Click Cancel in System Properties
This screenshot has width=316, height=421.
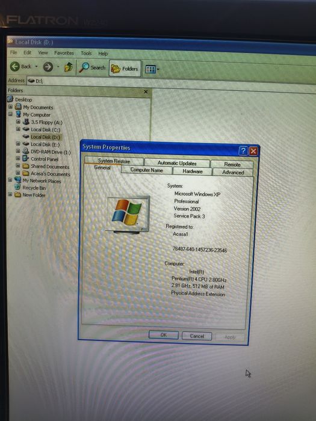[x=197, y=336]
